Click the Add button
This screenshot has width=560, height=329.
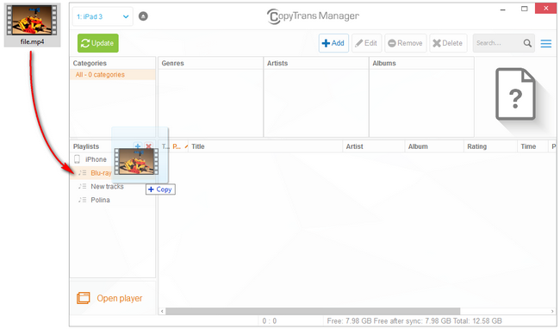pos(333,43)
